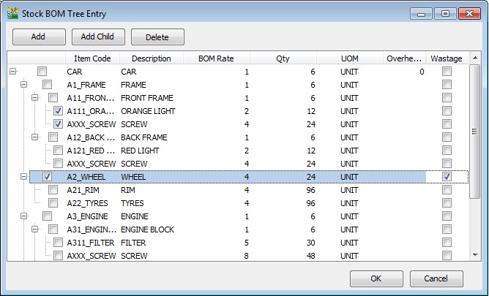The image size is (489, 296).
Task: Click the Overhe... column header
Action: (404, 58)
